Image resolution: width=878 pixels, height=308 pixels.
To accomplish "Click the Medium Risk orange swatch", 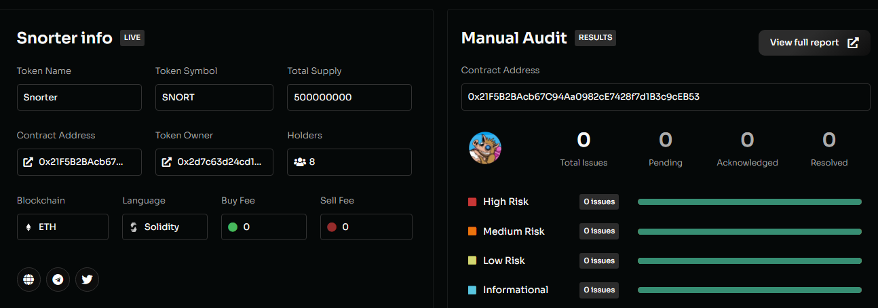I will click(x=472, y=231).
